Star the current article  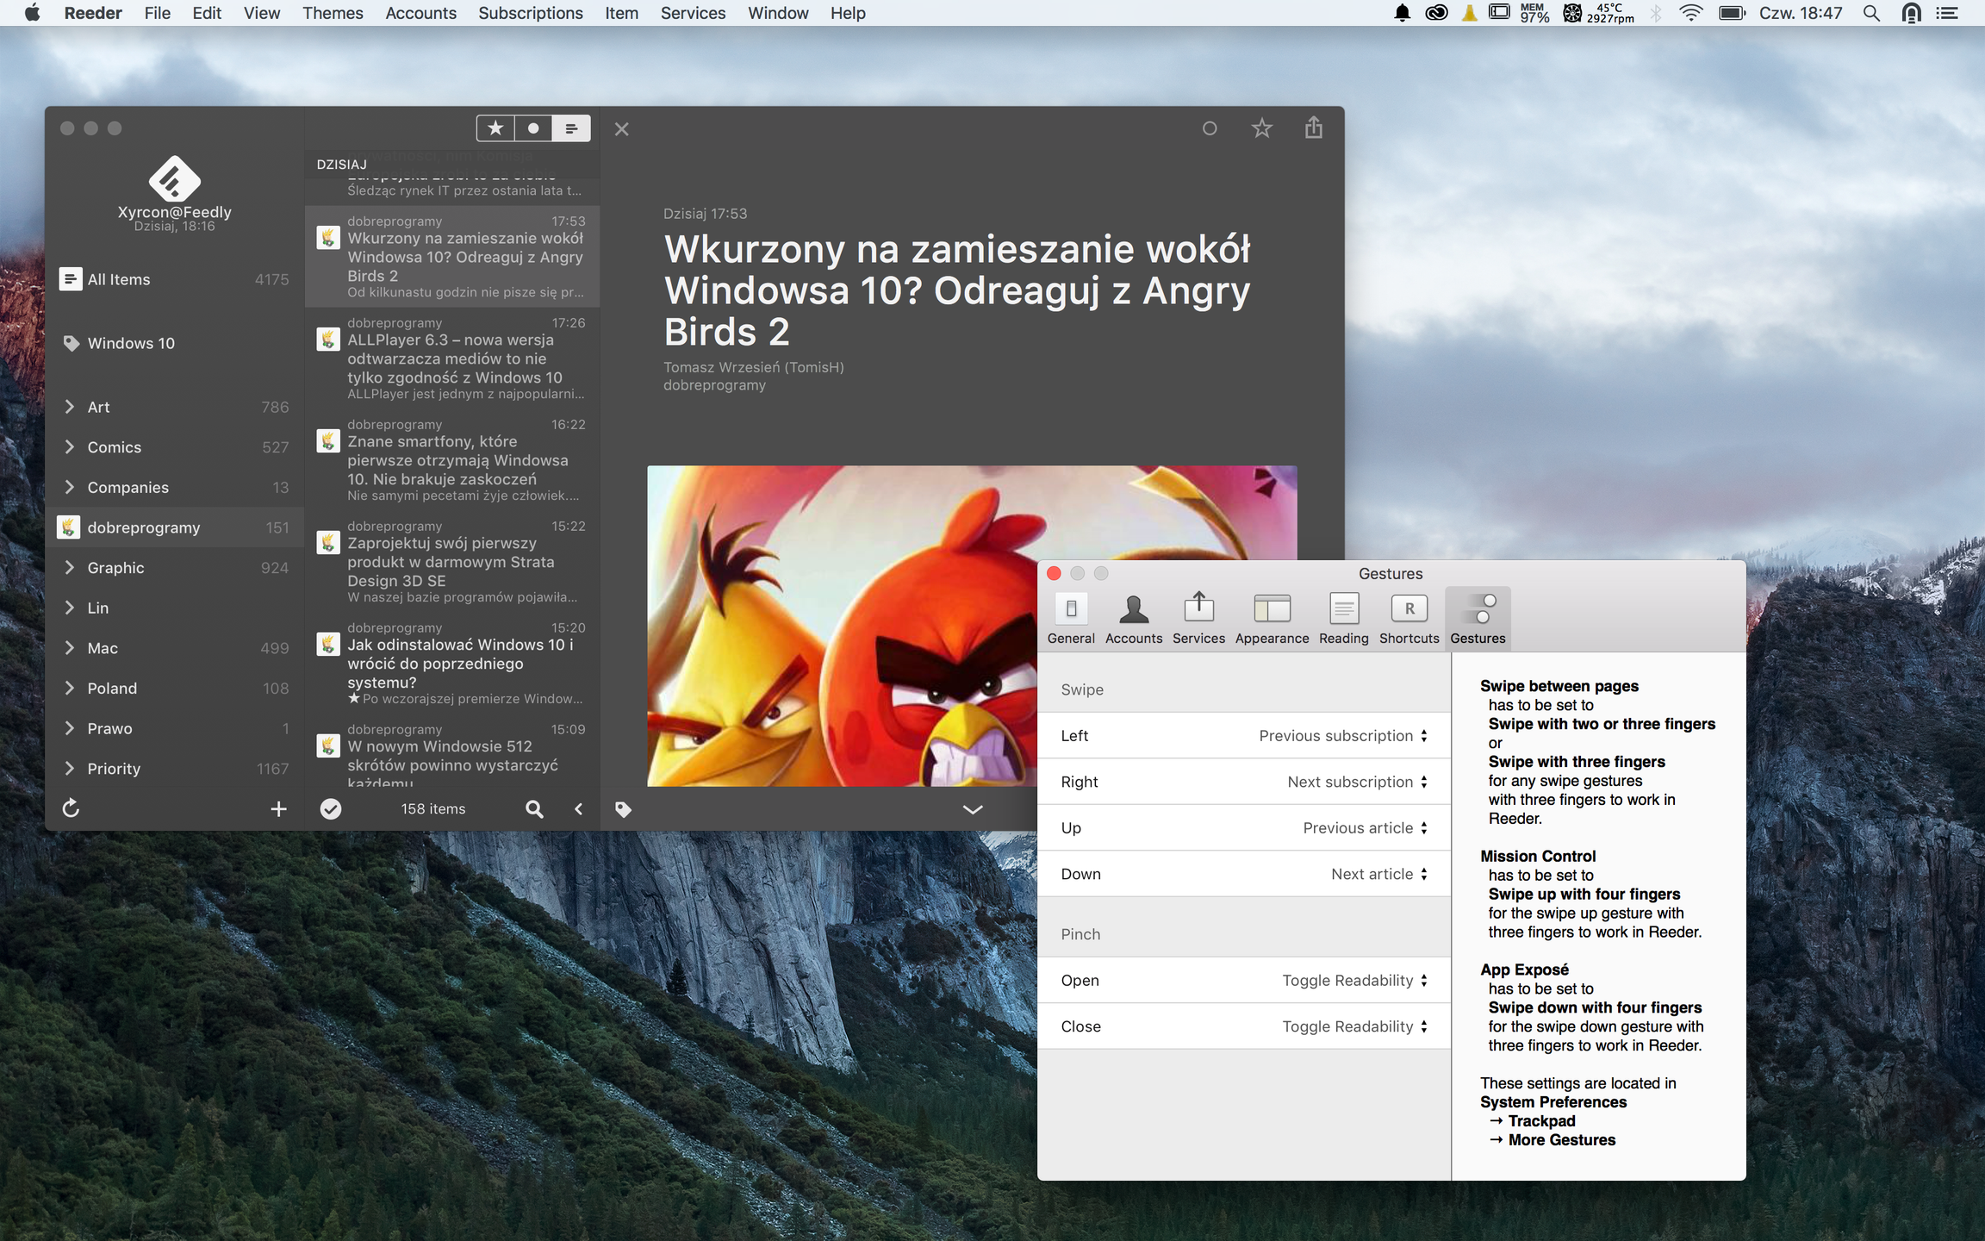pos(1261,128)
